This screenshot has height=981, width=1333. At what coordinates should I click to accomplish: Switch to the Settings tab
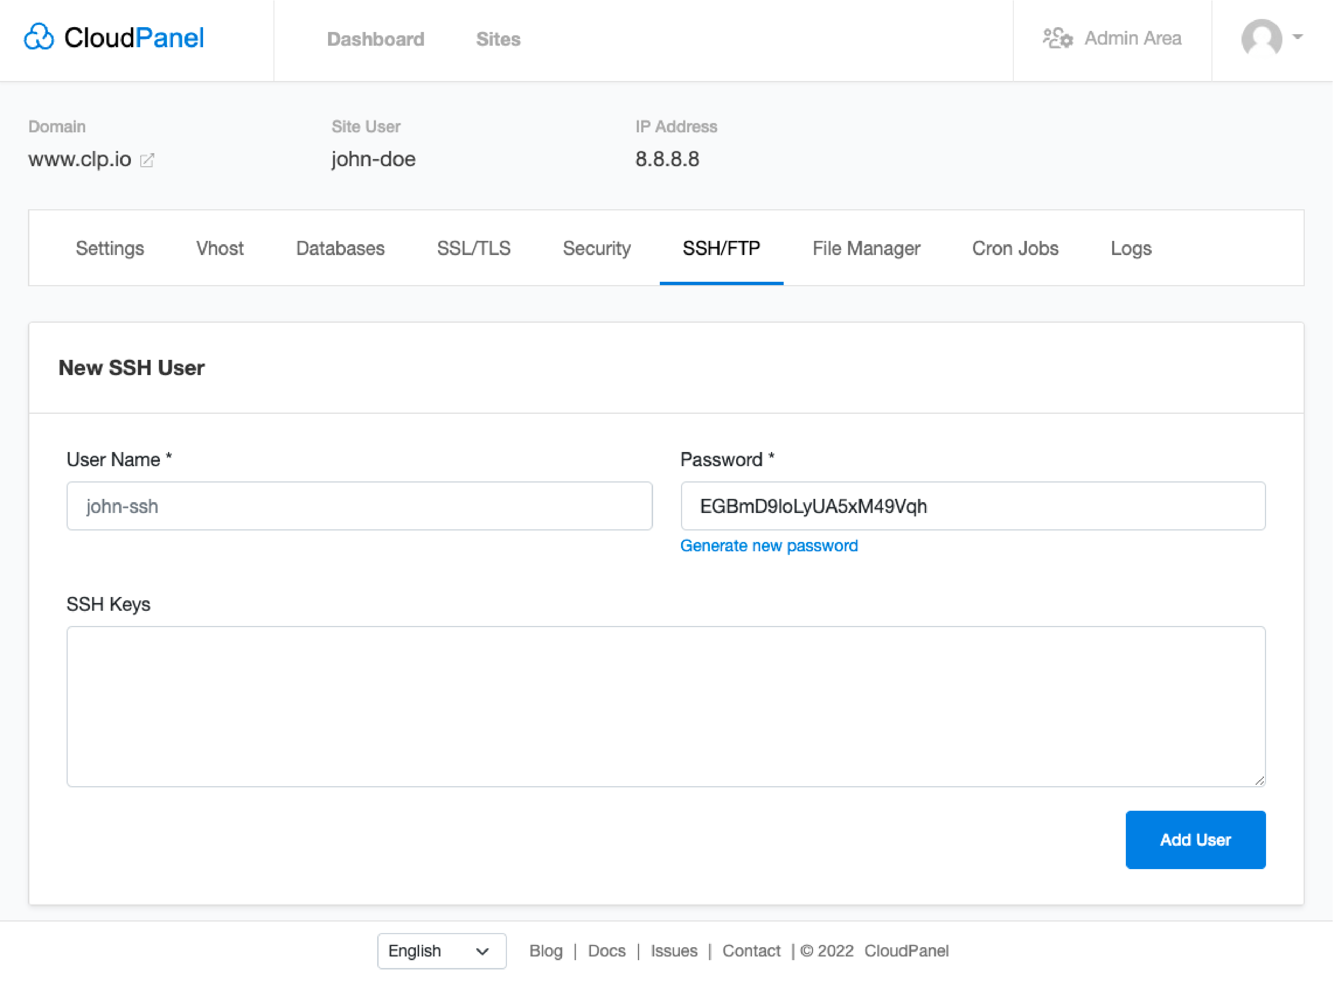pyautogui.click(x=111, y=248)
